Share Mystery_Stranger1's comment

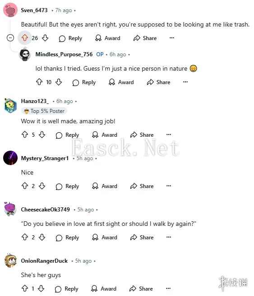click(x=142, y=186)
